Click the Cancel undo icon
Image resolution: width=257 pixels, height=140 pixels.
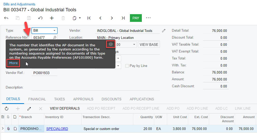pyautogui.click(x=40, y=18)
